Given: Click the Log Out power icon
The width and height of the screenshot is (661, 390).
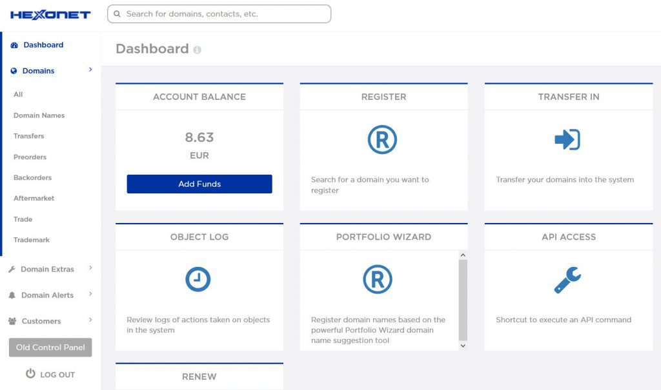Looking at the screenshot, I should pos(30,374).
